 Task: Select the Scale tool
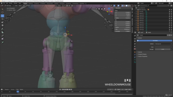click(x=2, y=22)
